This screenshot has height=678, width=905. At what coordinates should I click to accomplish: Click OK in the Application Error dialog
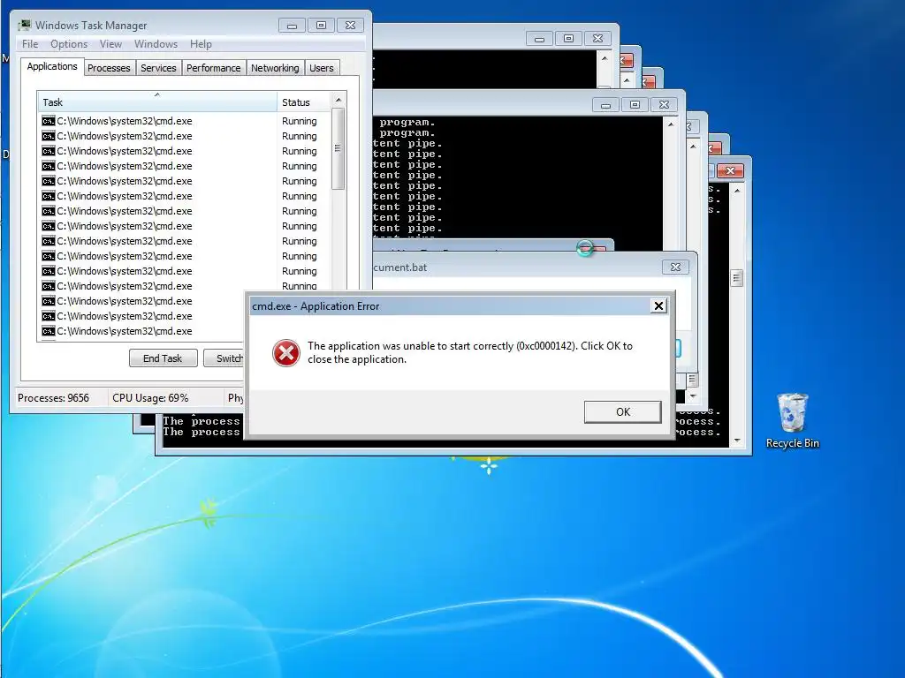[x=622, y=411]
